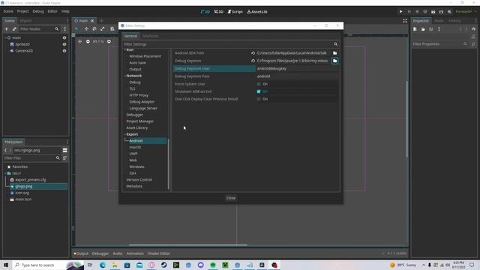Click the Debug Keystore Pass field
The height and width of the screenshot is (270, 480).
click(x=297, y=76)
